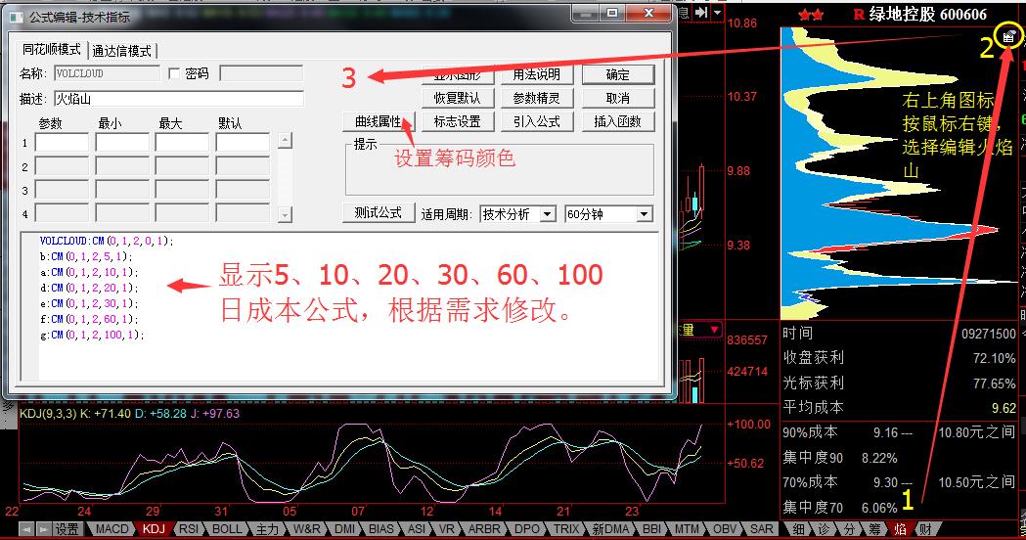1026x540 pixels.
Task: Click the red star rating icons
Action: (x=810, y=15)
